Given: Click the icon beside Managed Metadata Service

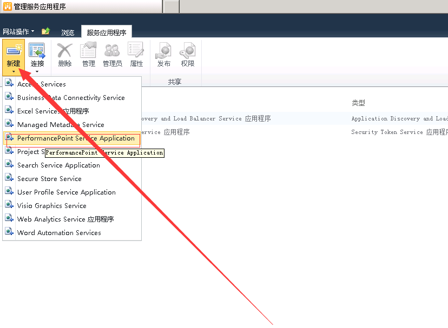Looking at the screenshot, I should click(9, 124).
